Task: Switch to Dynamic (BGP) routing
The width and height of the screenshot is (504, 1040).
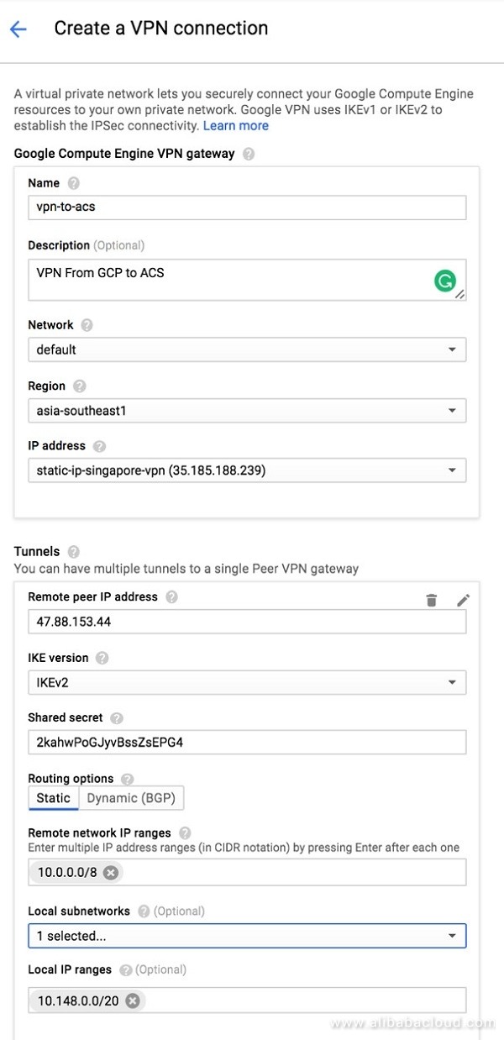Action: (x=132, y=798)
